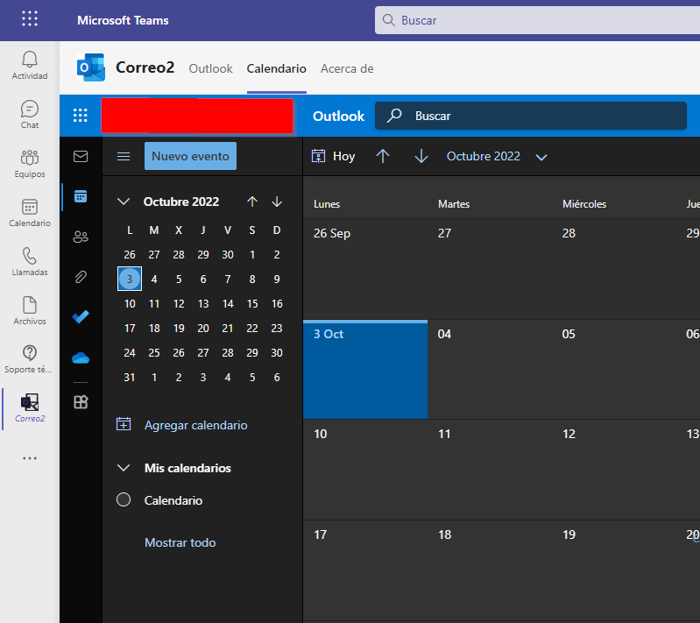Select day 17 cell in month grid
Viewport: 700px width, 623px height.
(365, 570)
